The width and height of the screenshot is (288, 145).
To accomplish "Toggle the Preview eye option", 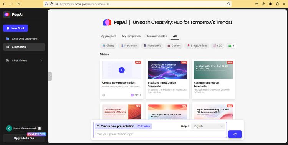I will tap(144, 126).
